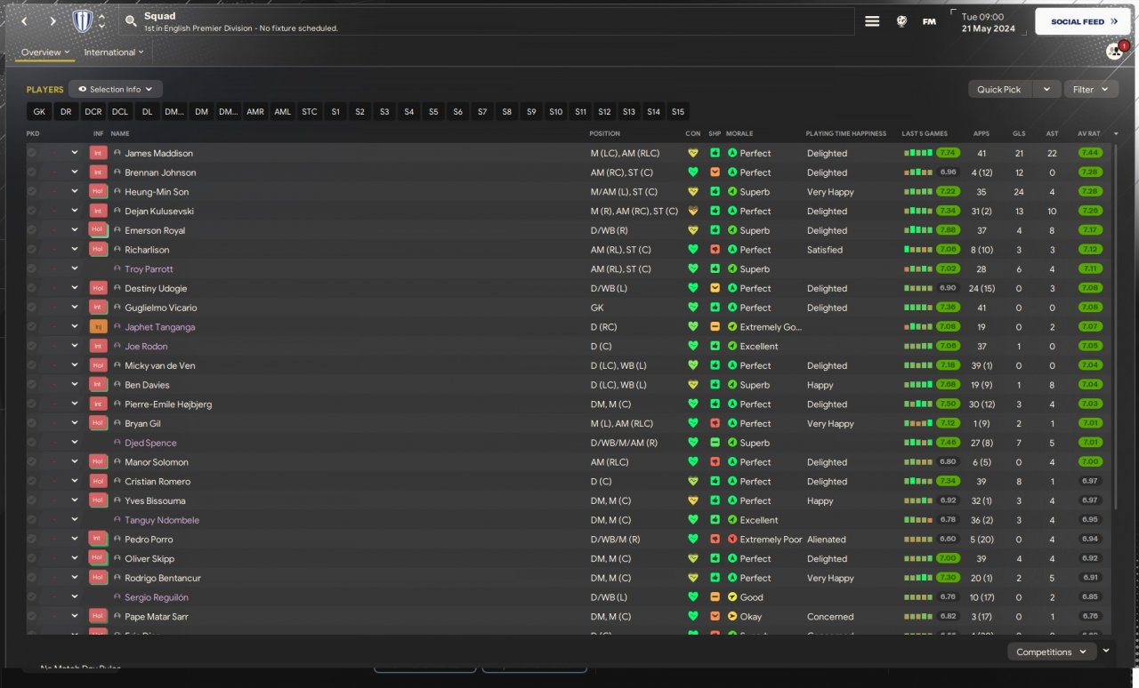Image resolution: width=1139 pixels, height=688 pixels.
Task: Expand the chevron right of Competitions
Action: click(x=1106, y=651)
